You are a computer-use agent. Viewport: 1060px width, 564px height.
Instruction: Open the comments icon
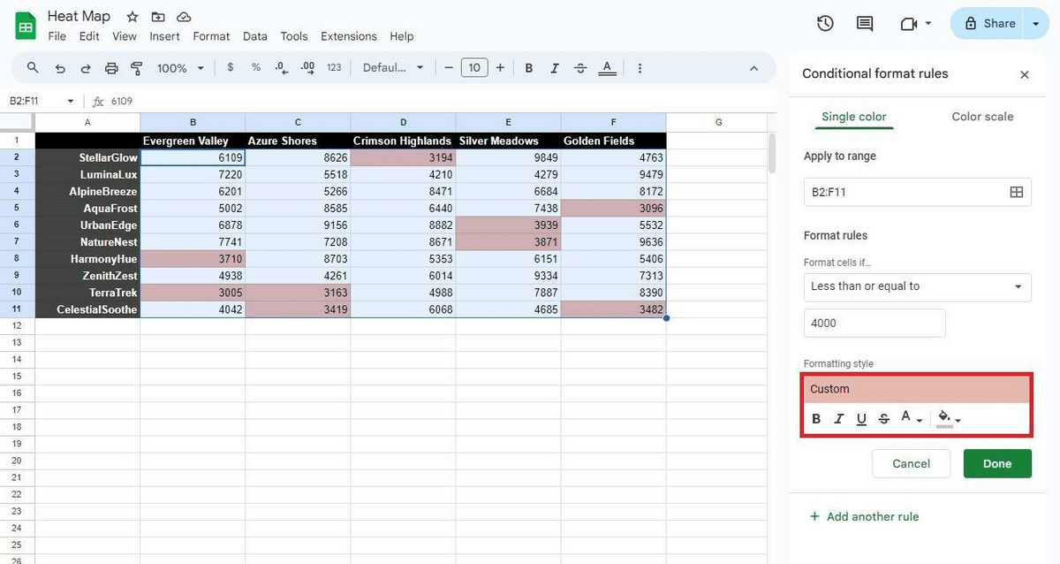pos(865,24)
